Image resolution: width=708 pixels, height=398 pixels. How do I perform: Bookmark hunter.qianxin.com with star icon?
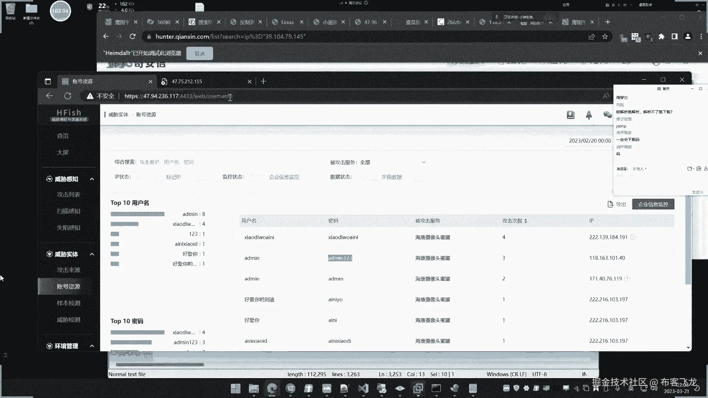pos(605,36)
